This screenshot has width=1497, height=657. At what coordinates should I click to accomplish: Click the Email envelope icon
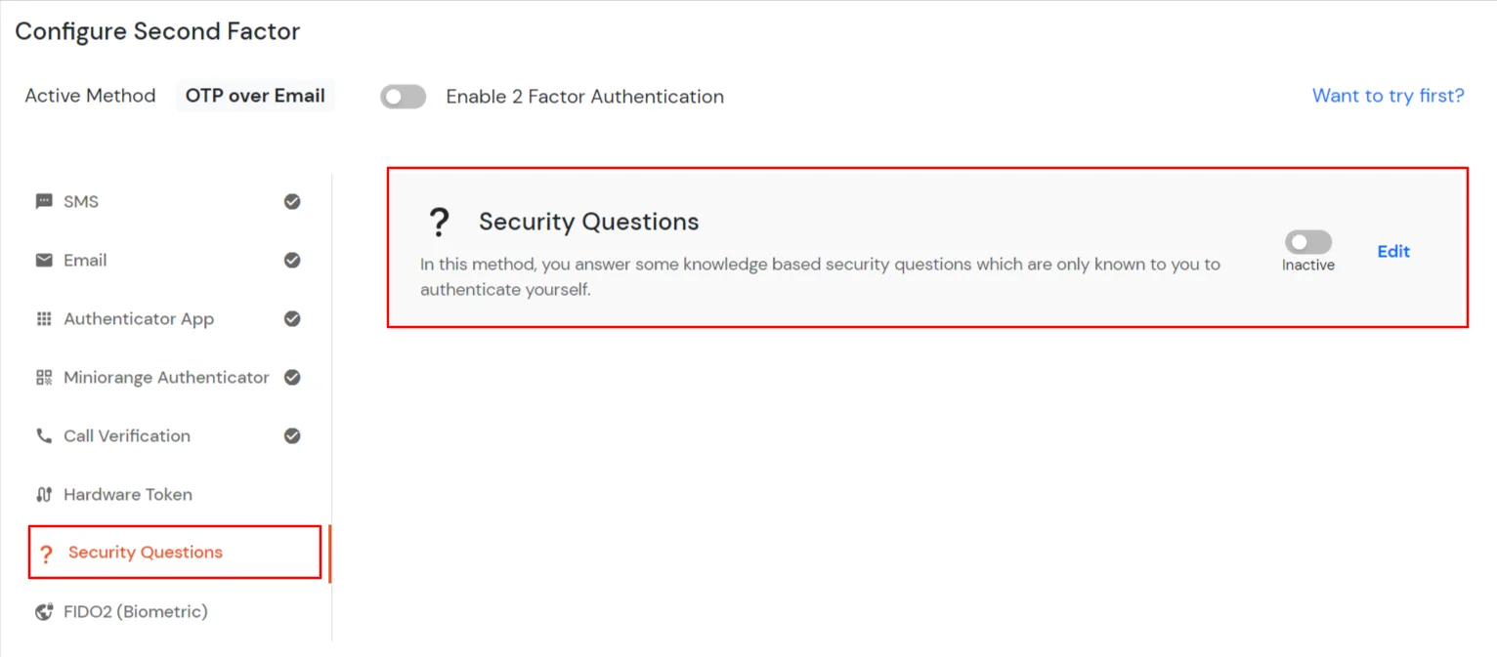[44, 260]
